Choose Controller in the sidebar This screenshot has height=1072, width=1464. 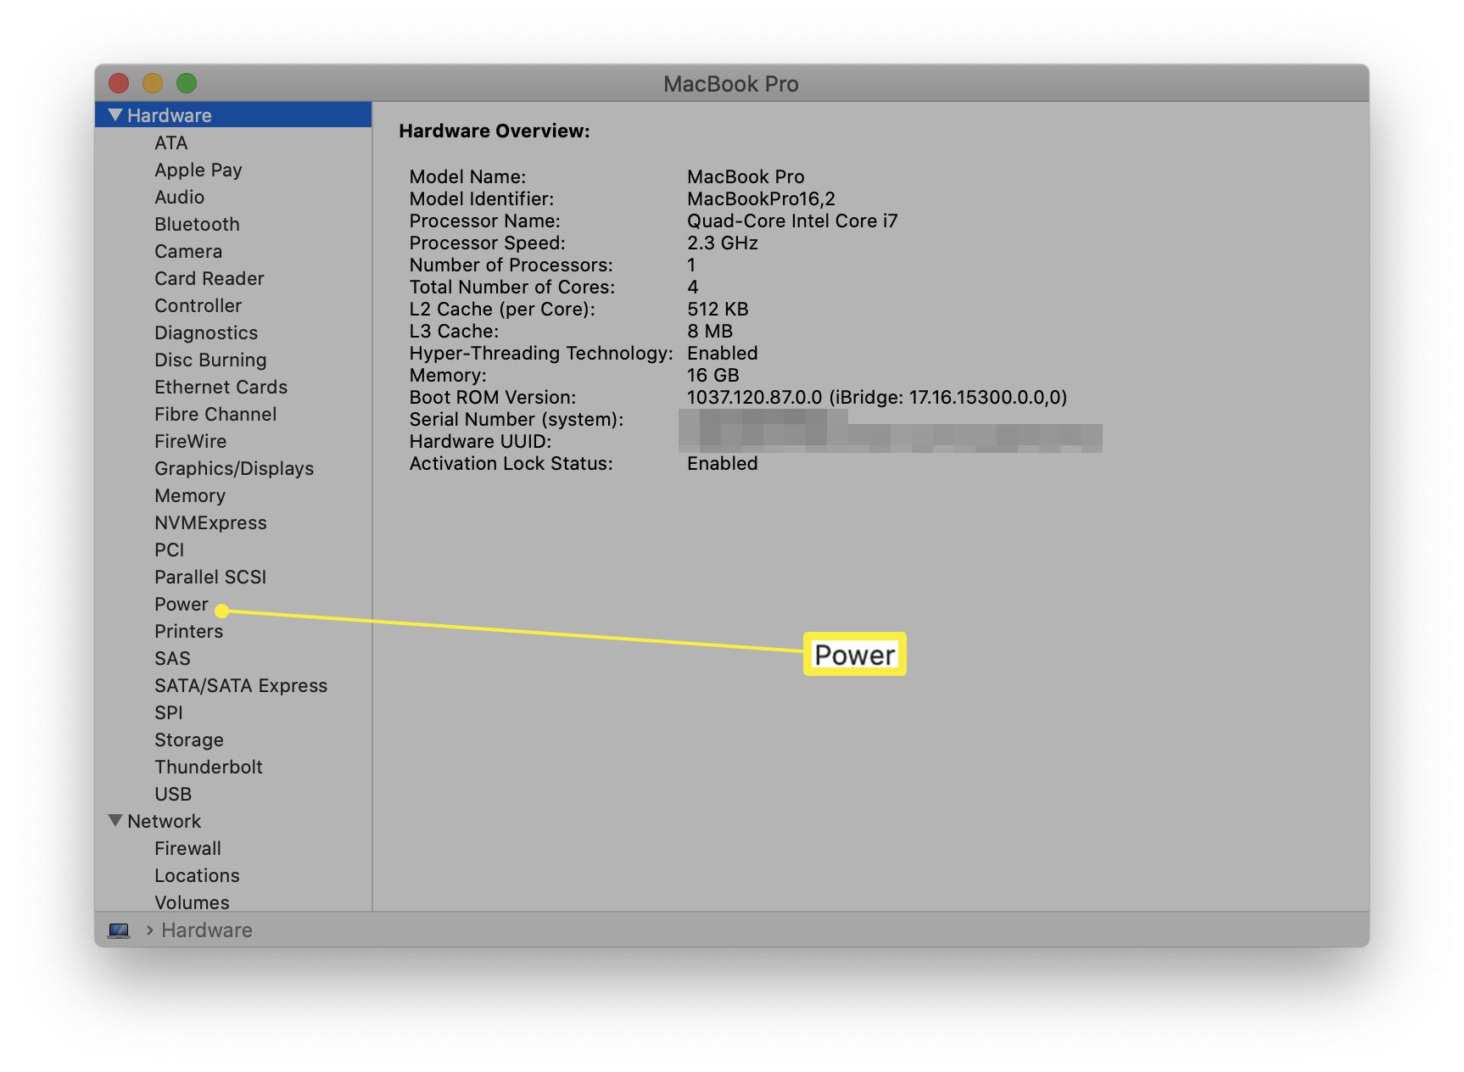pos(198,305)
